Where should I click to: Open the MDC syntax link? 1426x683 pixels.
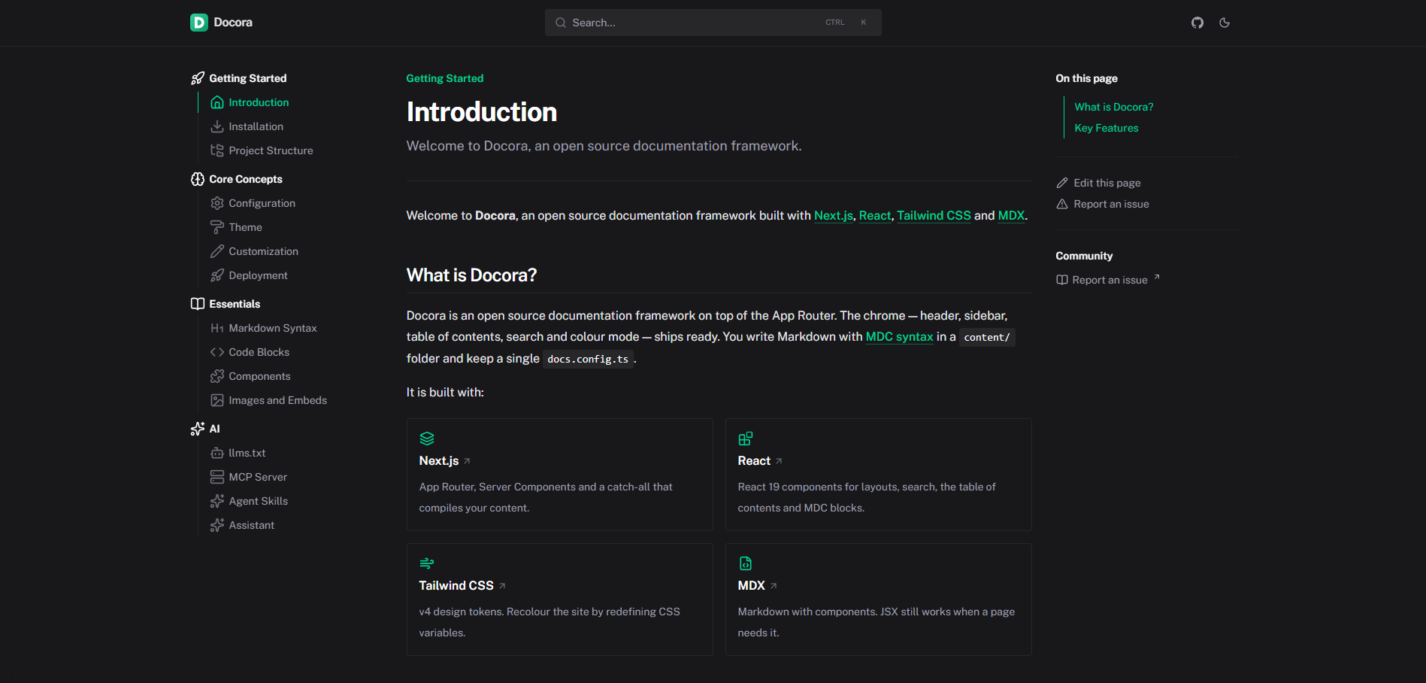tap(900, 337)
